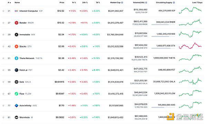The width and height of the screenshot is (207, 124).
Task: Click the Theta Network coin logo
Action: pos(17,58)
